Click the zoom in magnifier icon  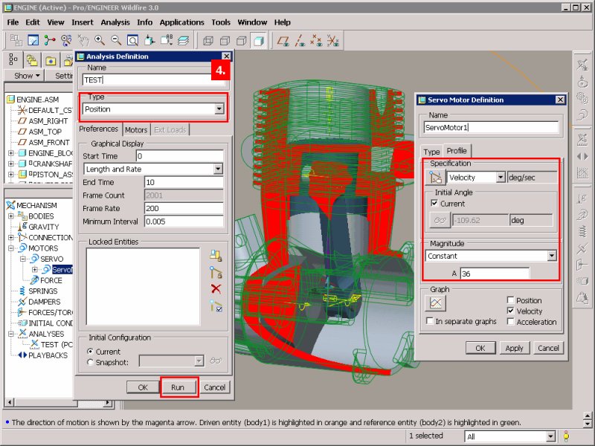click(100, 40)
